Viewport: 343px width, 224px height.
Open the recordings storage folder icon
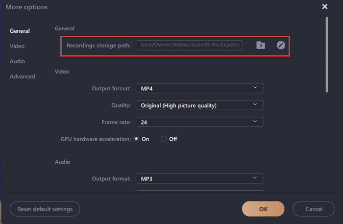tap(261, 45)
